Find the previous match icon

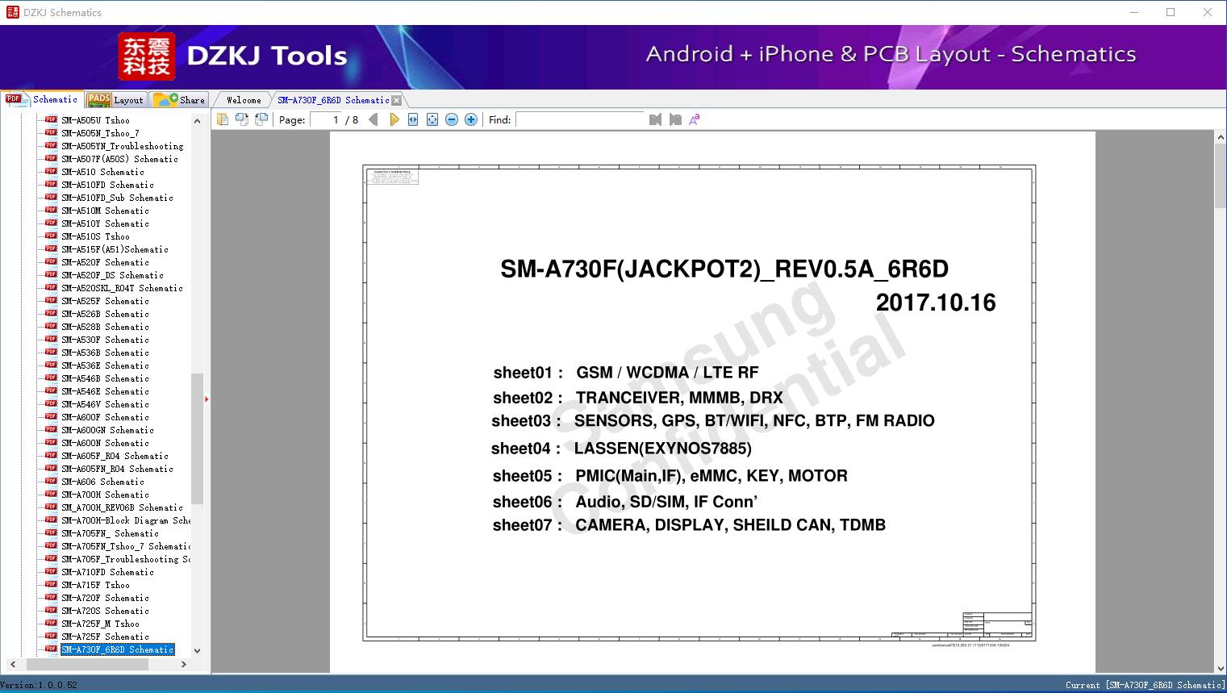point(655,119)
